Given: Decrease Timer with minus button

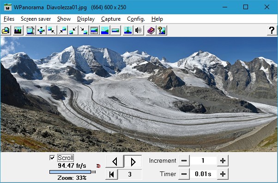Looking at the screenshot, I should (x=184, y=174).
